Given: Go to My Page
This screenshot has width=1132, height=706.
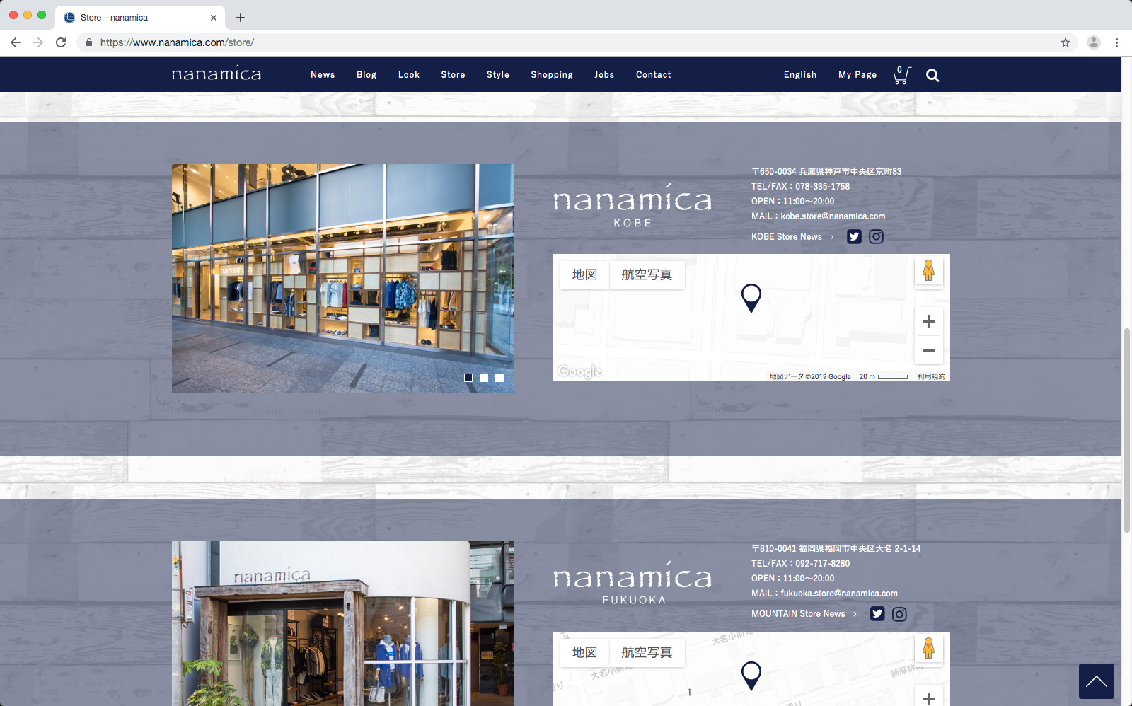Looking at the screenshot, I should [x=857, y=75].
